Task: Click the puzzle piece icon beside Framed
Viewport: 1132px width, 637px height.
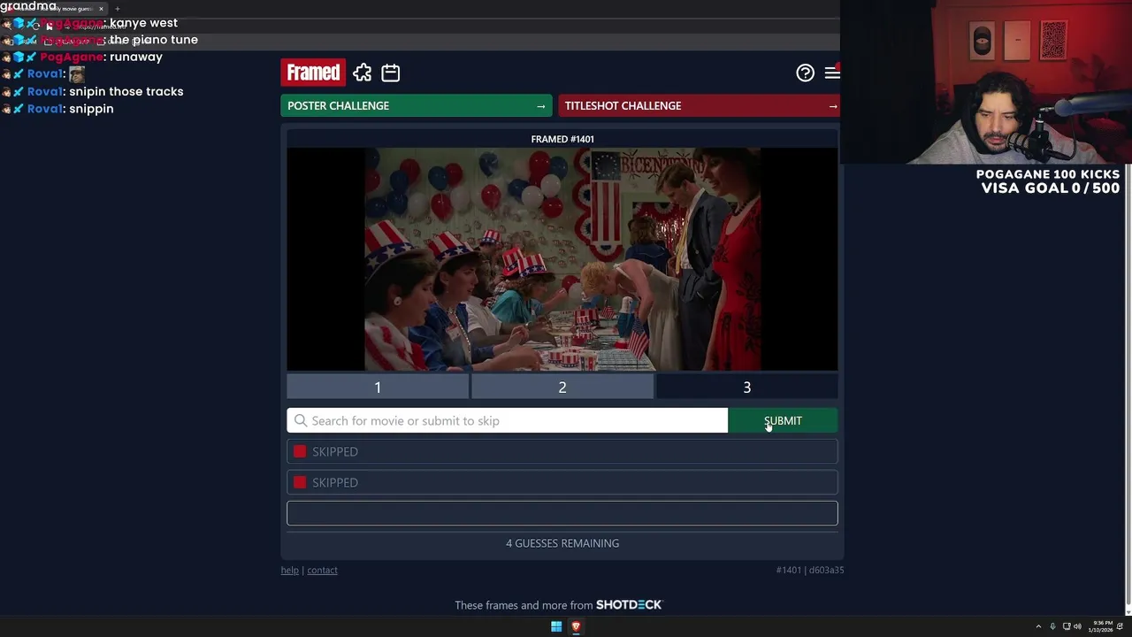Action: pos(363,73)
